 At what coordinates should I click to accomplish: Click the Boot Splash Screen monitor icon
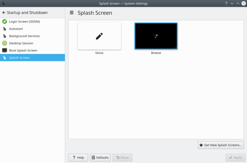(x=4, y=50)
